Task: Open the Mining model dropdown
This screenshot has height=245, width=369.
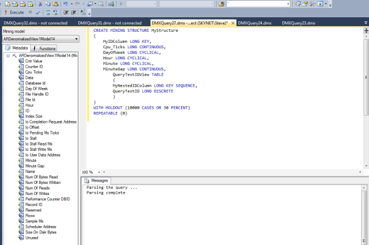Action: (76, 39)
